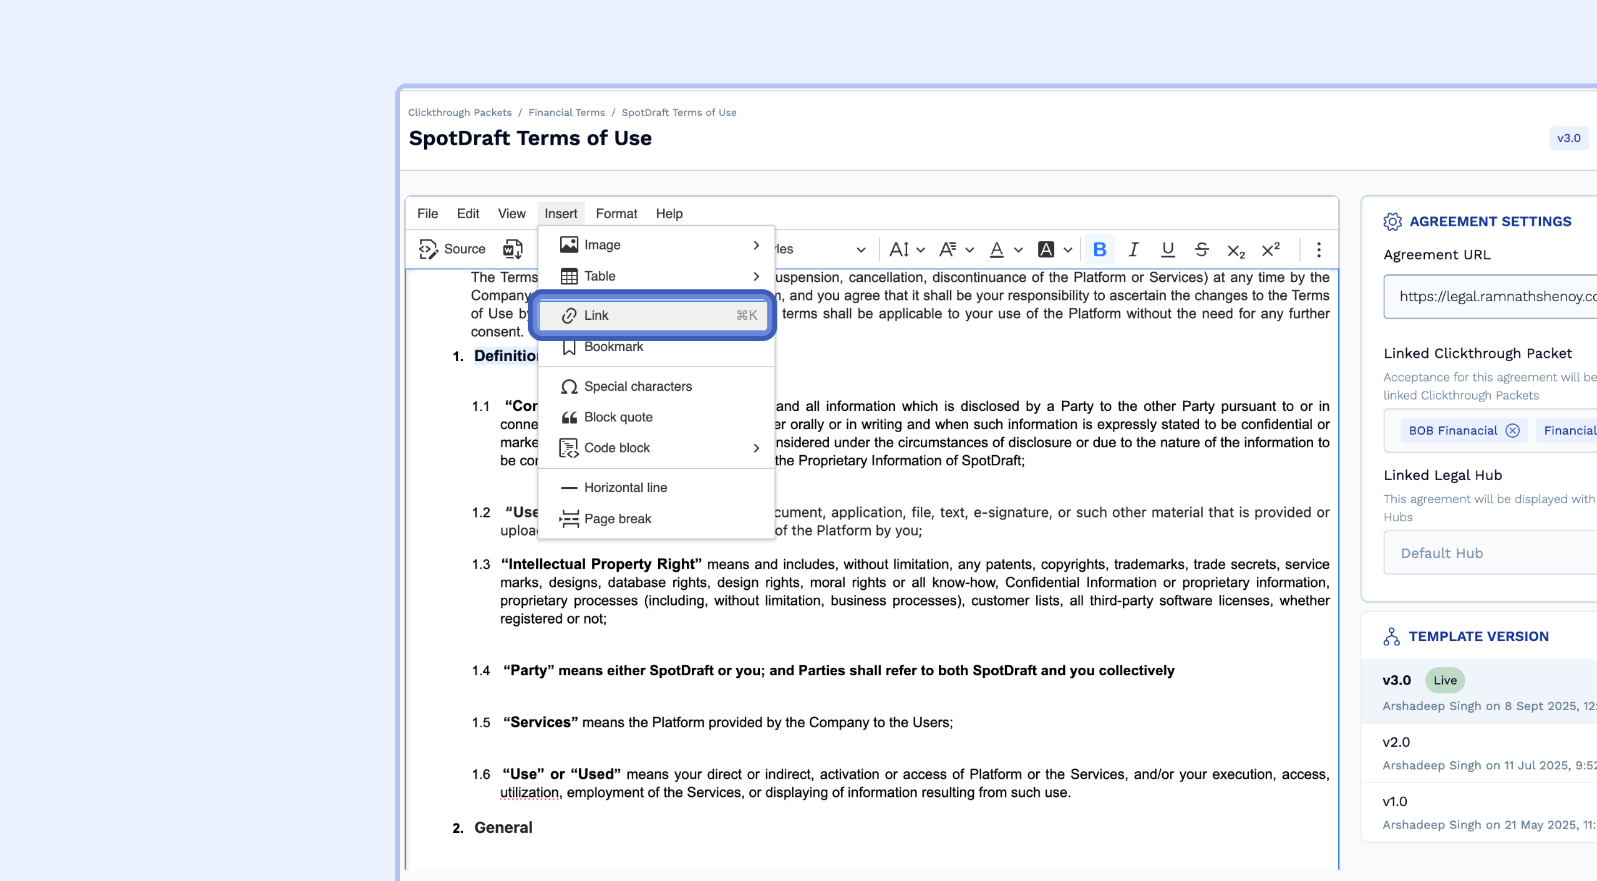Apply subscript formatting
The width and height of the screenshot is (1597, 881).
coord(1236,250)
